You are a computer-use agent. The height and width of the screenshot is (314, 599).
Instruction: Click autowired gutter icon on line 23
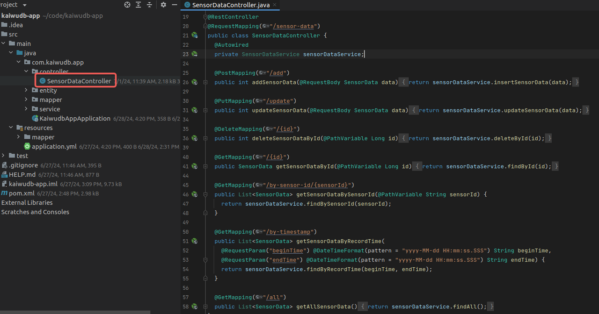[194, 54]
